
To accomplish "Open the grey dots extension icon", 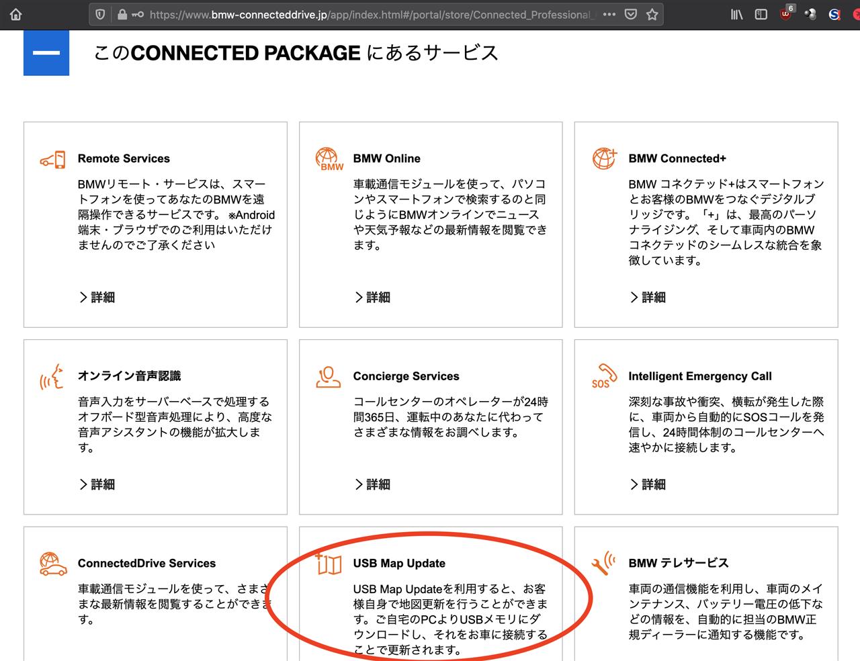I will click(x=810, y=14).
